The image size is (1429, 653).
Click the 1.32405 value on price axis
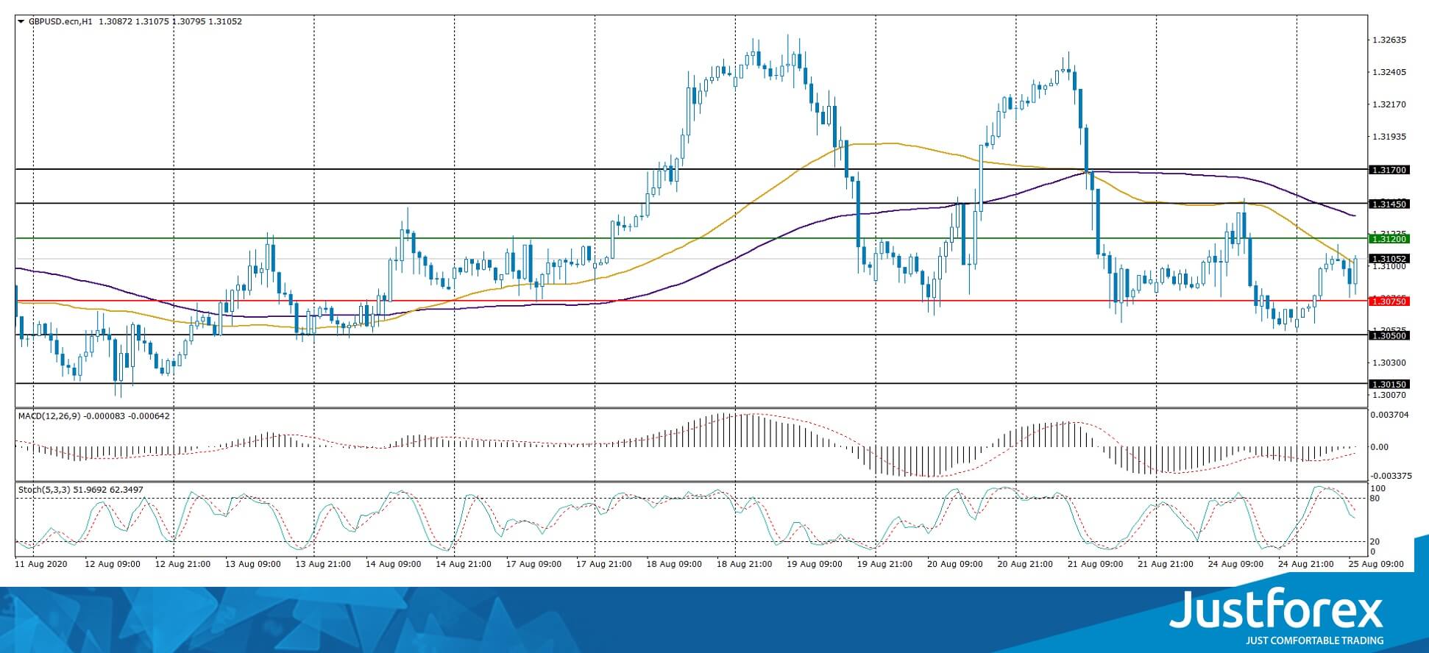tap(1390, 72)
